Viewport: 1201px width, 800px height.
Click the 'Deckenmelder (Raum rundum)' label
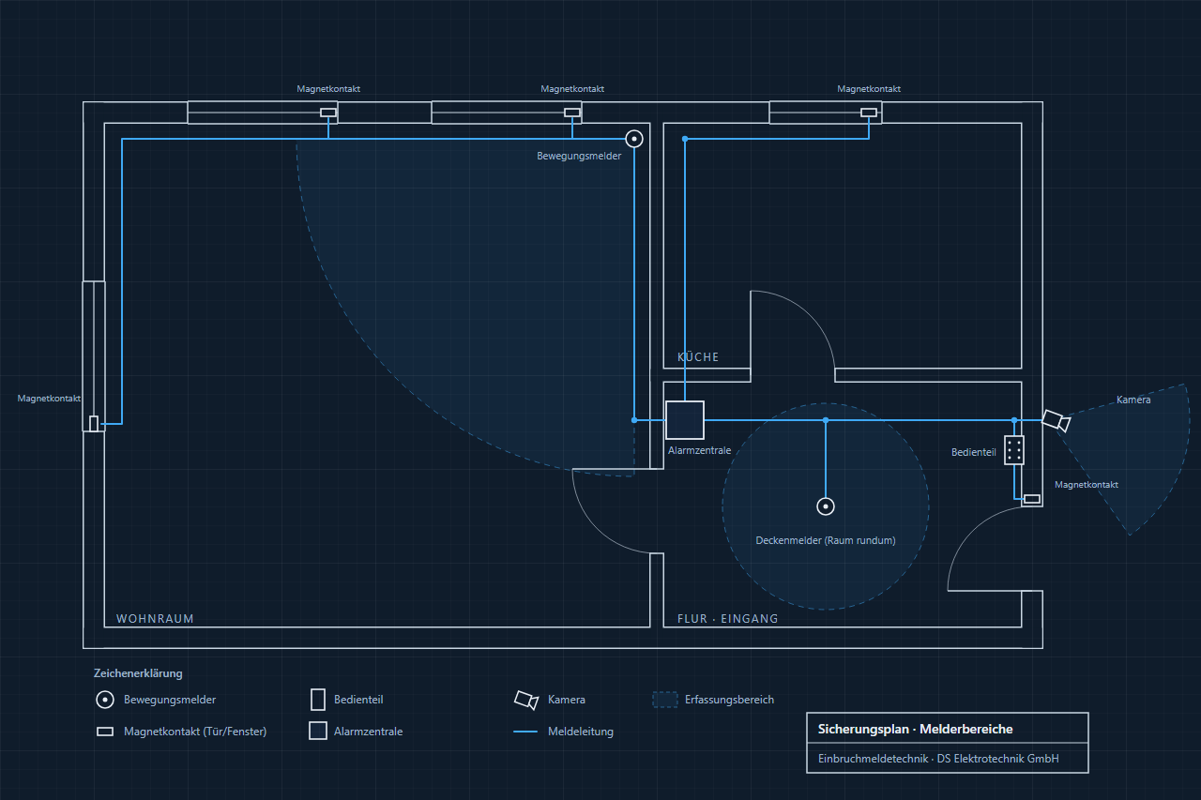(x=826, y=540)
